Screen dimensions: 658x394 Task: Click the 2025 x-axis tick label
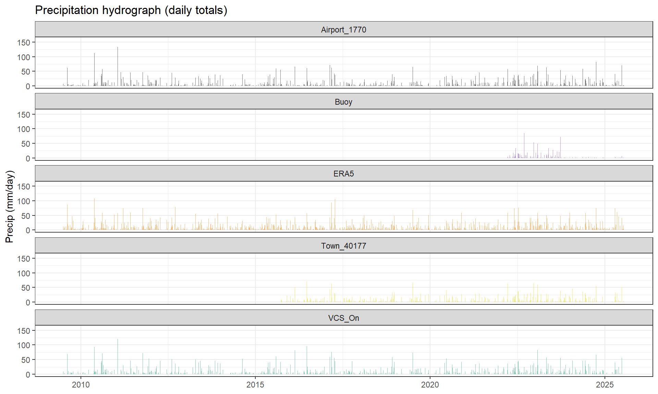point(605,385)
